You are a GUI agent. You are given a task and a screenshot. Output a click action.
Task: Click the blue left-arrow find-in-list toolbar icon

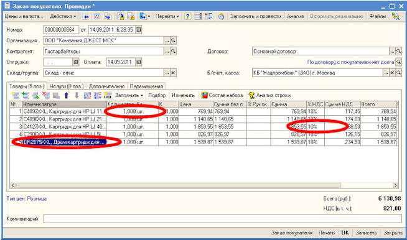(85, 16)
